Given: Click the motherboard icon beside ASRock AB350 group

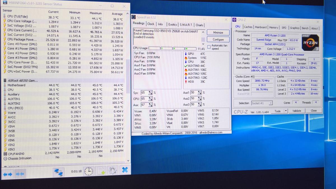Looking at the screenshot, I should 5,80.
